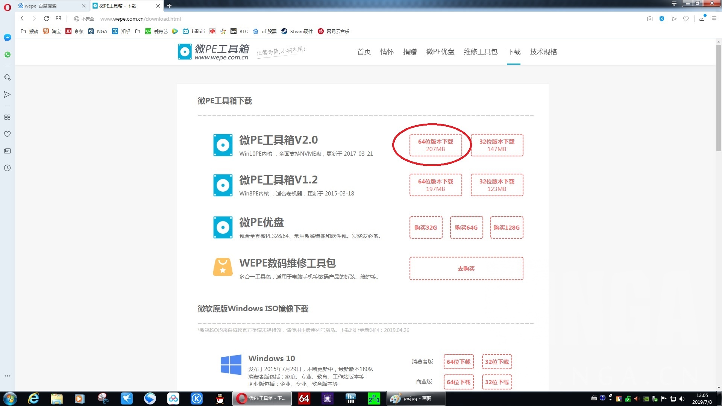
Task: Click the volume icon in the system tray
Action: coord(683,399)
